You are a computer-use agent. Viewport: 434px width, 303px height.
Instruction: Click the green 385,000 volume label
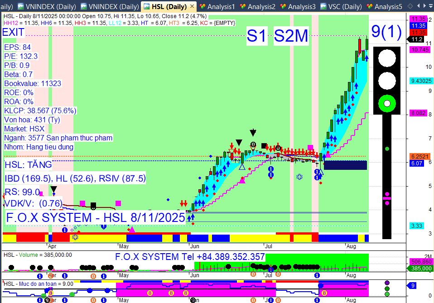click(x=420, y=269)
